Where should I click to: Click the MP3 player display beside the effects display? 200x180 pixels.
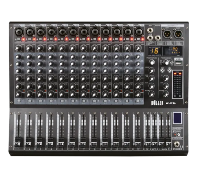click(x=172, y=51)
